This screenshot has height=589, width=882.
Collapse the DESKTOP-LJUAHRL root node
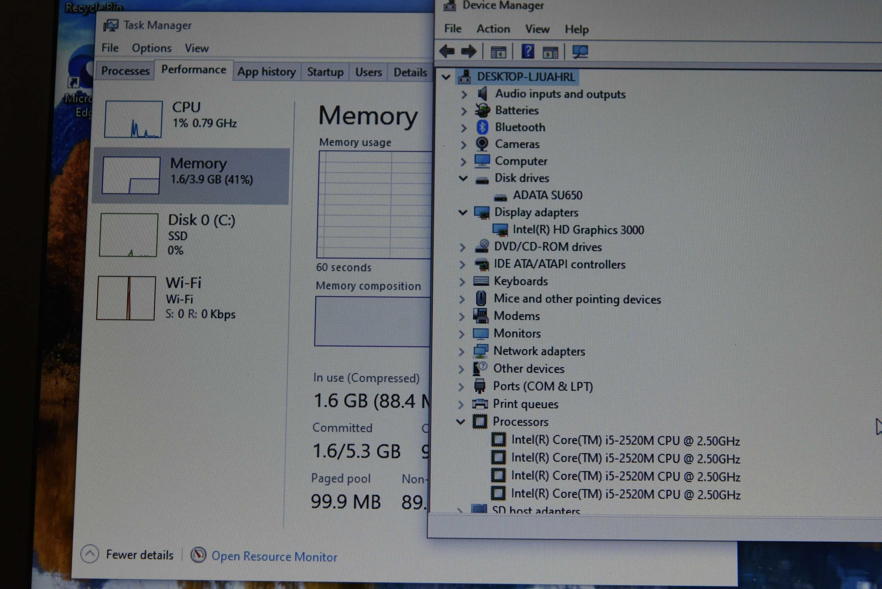(446, 77)
